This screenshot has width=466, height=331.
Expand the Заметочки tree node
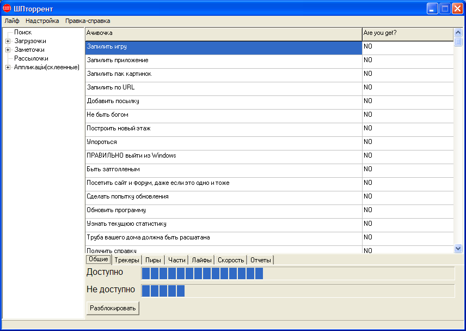(x=8, y=50)
